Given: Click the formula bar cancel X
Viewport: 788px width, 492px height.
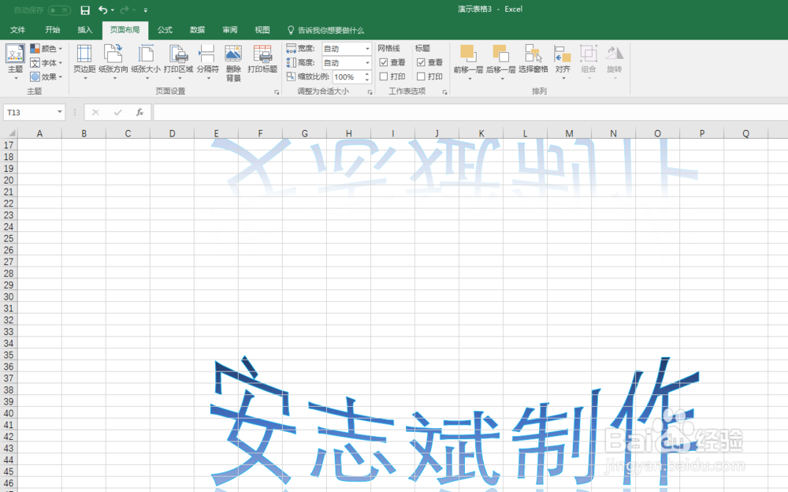Looking at the screenshot, I should 95,112.
